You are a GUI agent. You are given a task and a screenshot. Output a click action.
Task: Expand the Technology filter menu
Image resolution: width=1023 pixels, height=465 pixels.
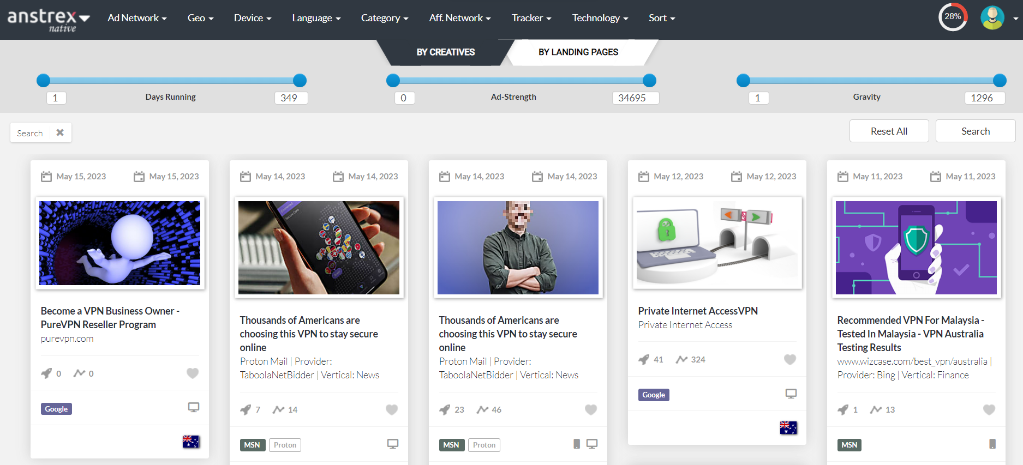(600, 18)
